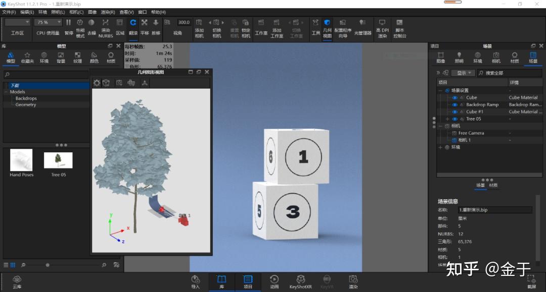Switch to the 相机 (Camera) project tab

(496, 57)
